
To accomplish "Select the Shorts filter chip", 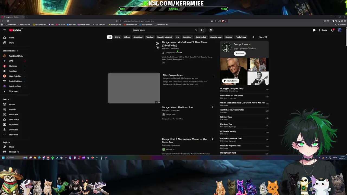I will [117, 37].
